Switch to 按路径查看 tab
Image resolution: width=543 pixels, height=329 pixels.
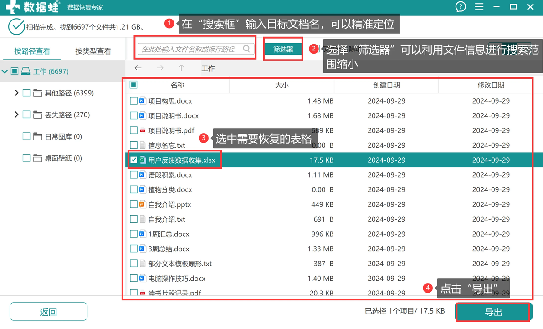[x=32, y=51]
